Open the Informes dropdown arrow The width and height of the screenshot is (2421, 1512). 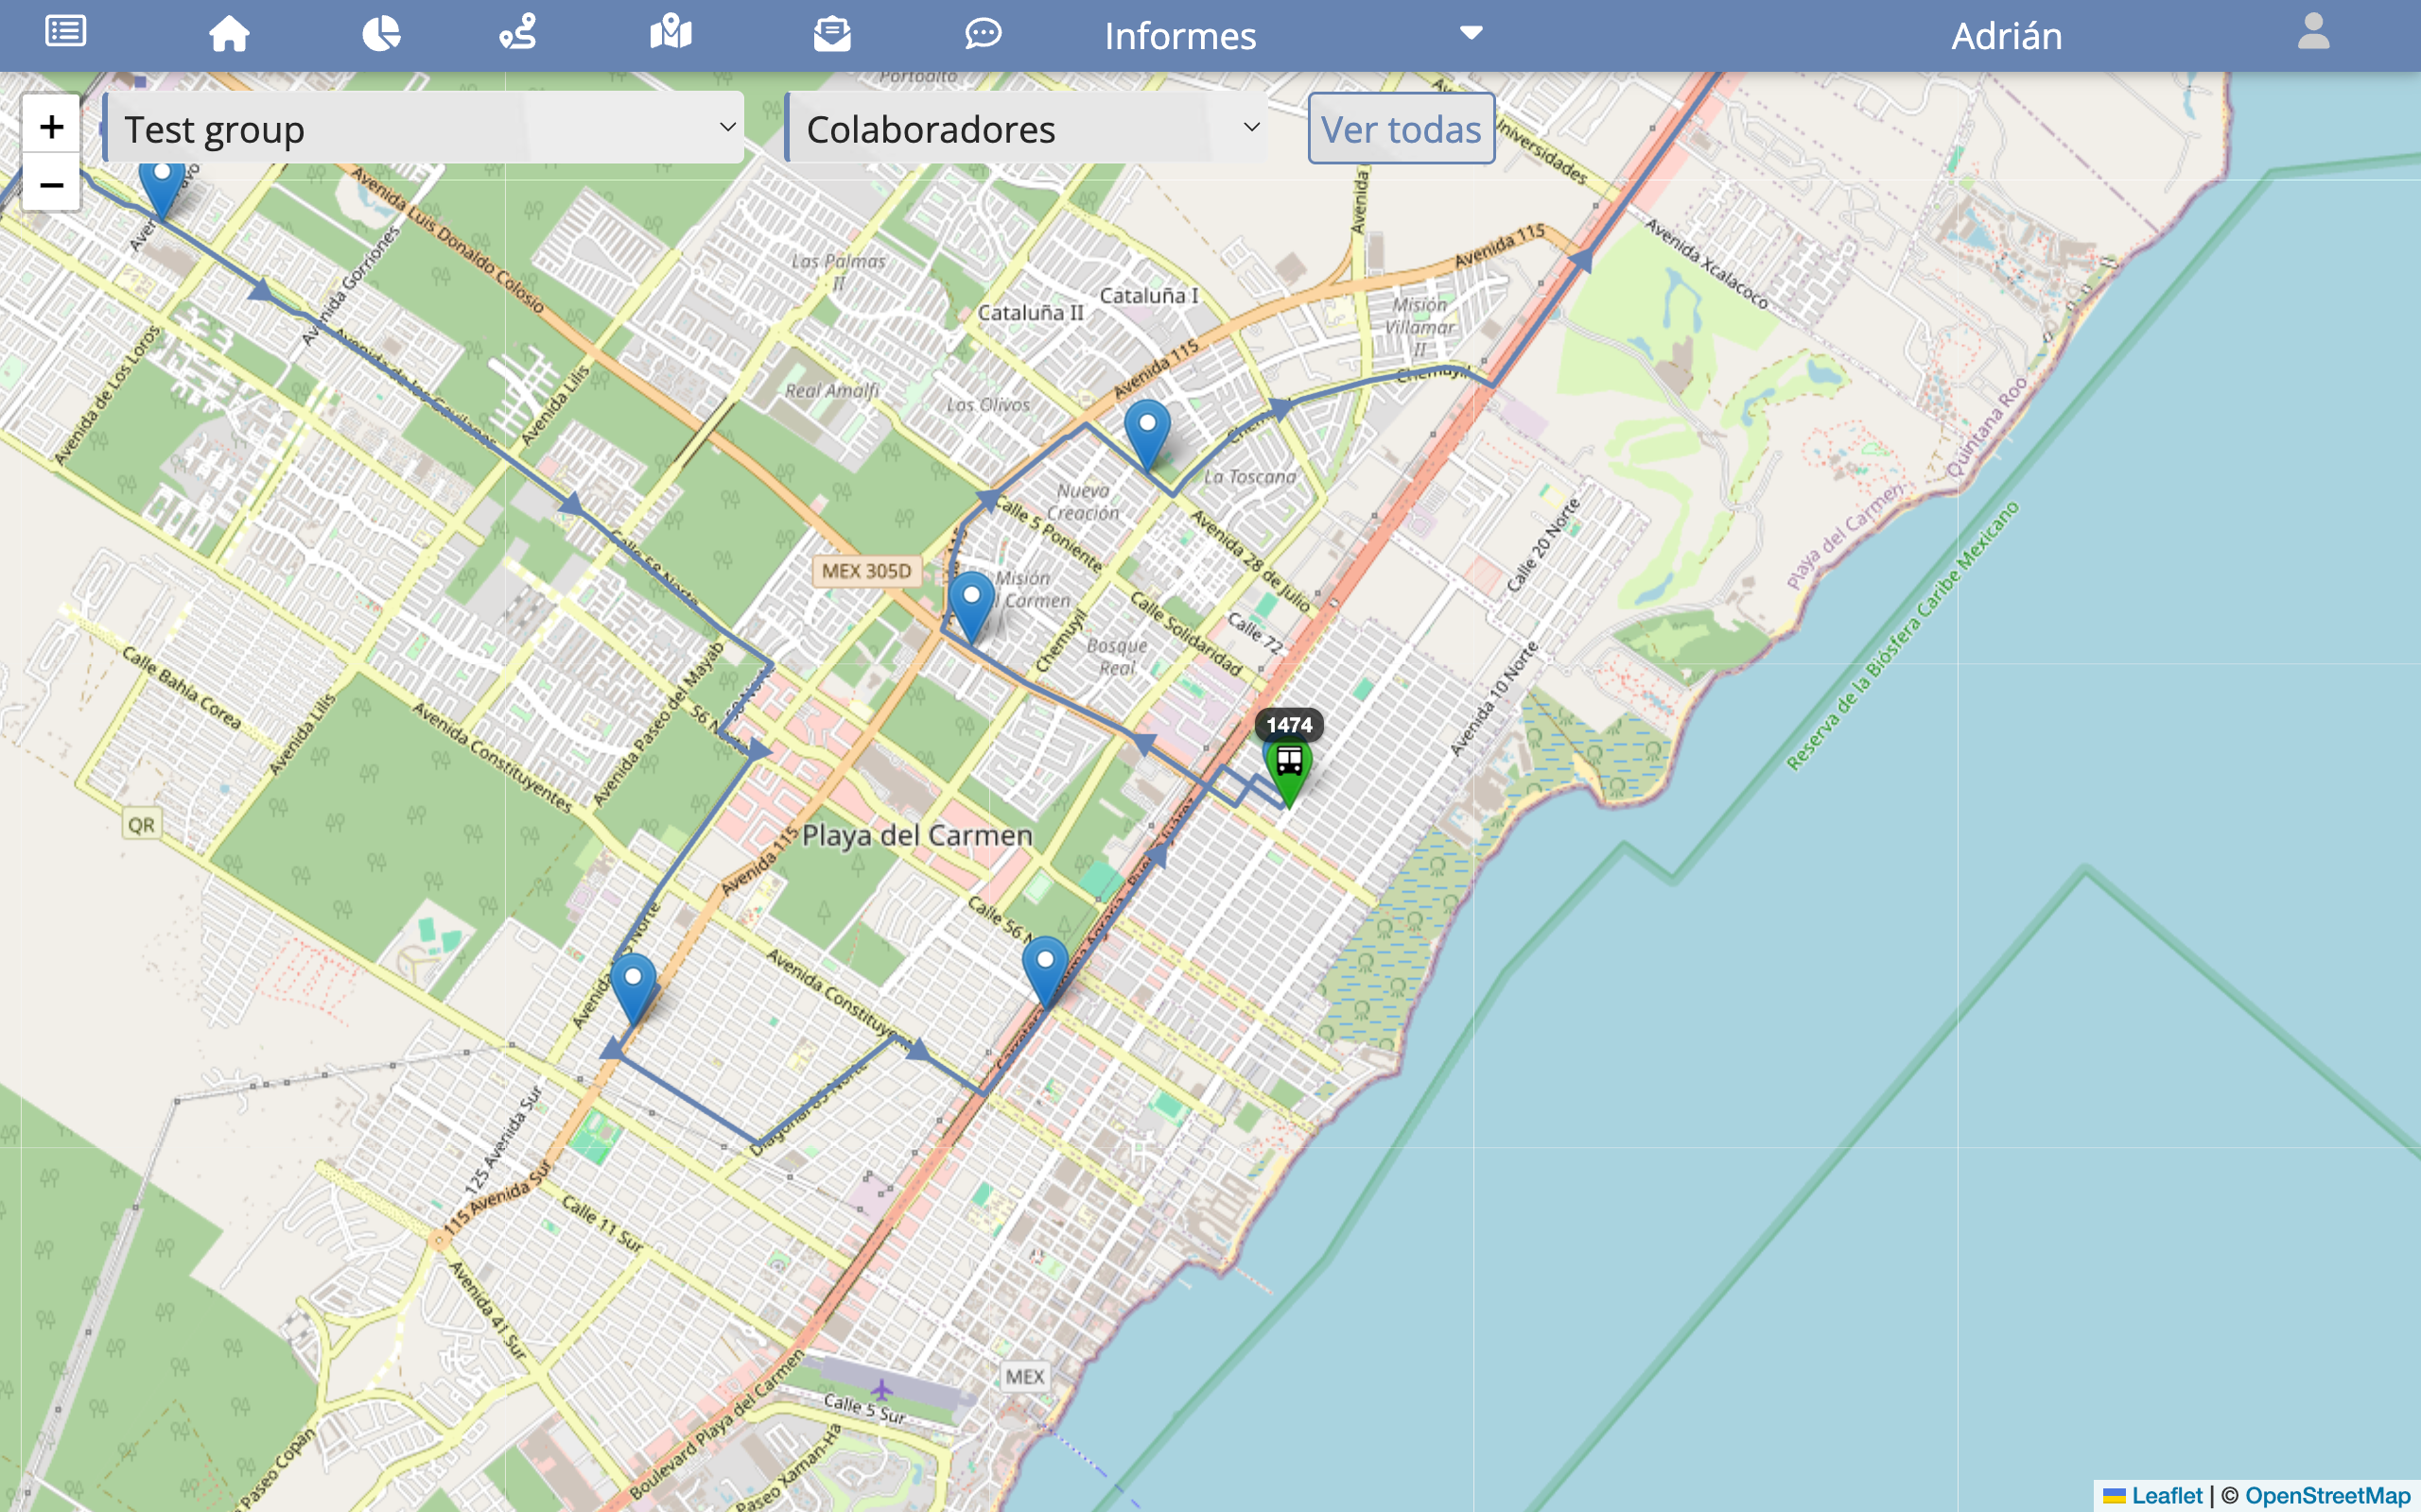[1471, 33]
